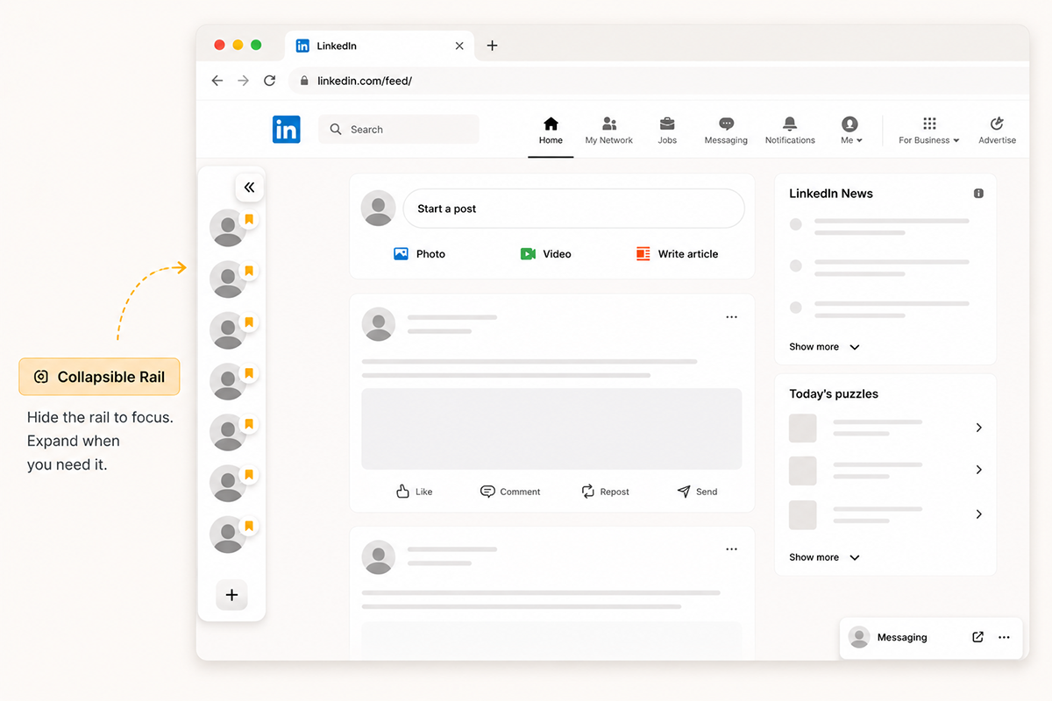Open the first puzzle's chevron arrow
The image size is (1052, 701).
pyautogui.click(x=978, y=428)
